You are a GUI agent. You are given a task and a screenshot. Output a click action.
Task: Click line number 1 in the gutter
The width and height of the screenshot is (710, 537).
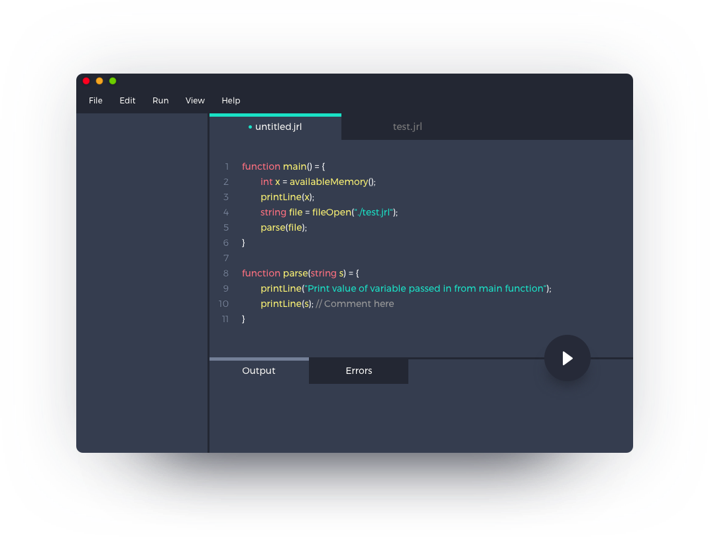(227, 166)
